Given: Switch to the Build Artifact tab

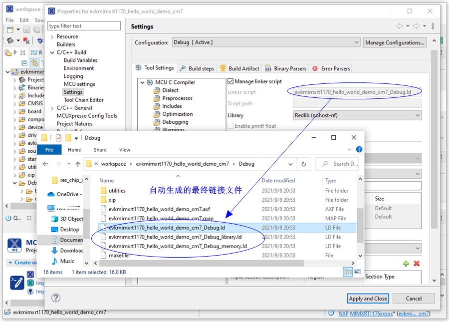Looking at the screenshot, I should (239, 69).
